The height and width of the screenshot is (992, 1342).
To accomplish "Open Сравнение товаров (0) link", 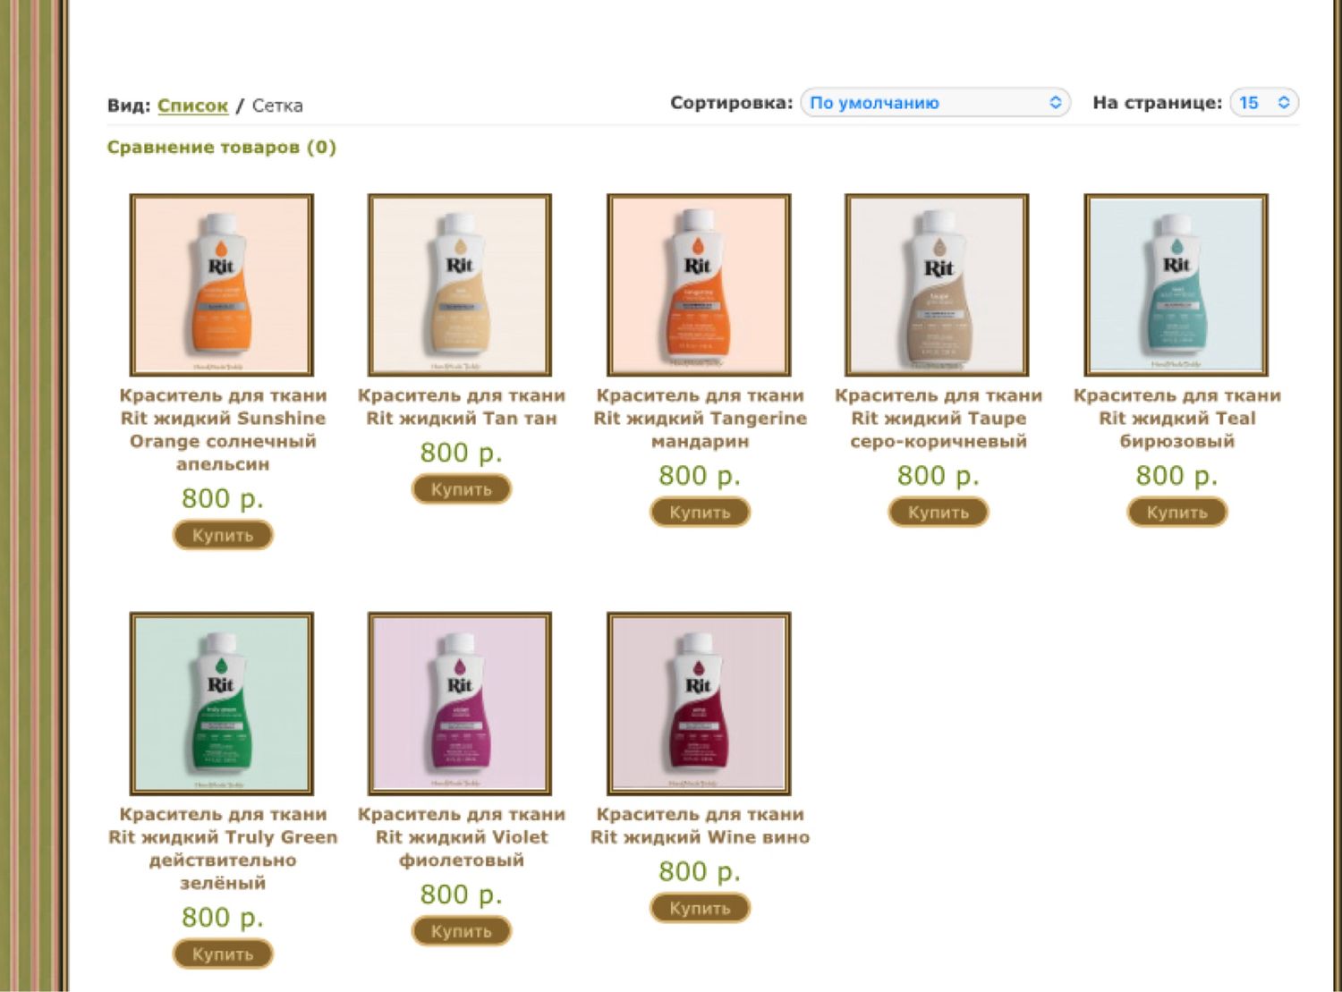I will [222, 148].
